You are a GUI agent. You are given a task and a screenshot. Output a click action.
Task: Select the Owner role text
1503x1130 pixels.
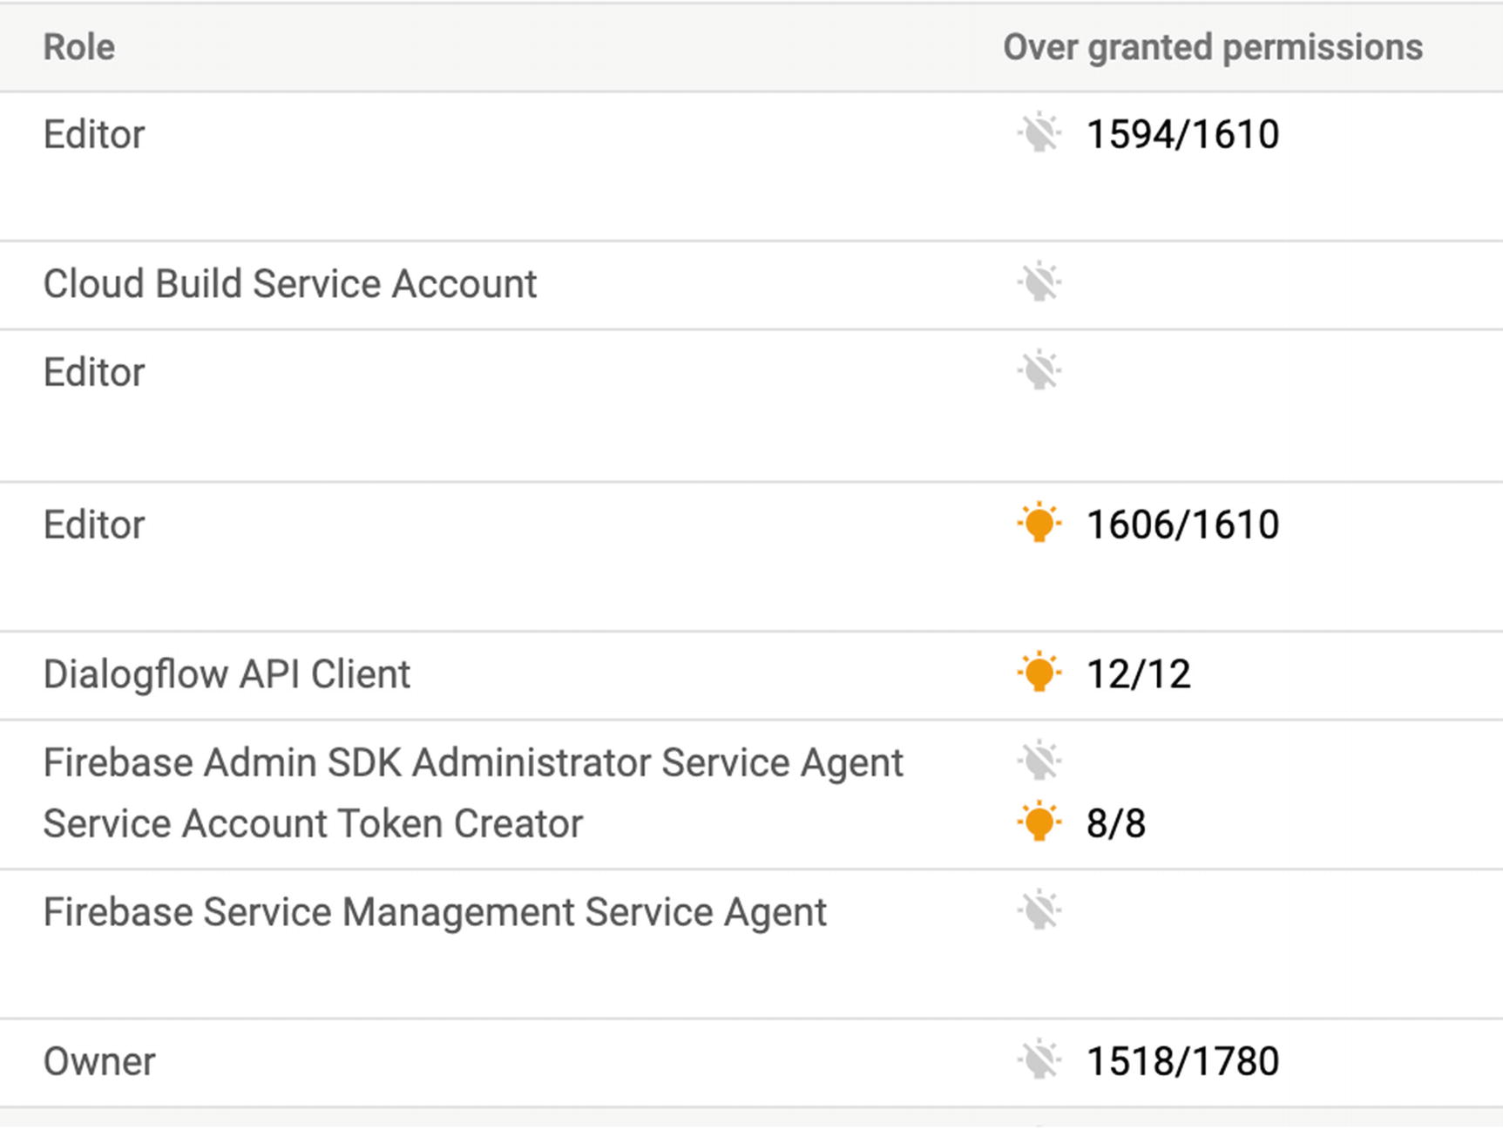[99, 1062]
